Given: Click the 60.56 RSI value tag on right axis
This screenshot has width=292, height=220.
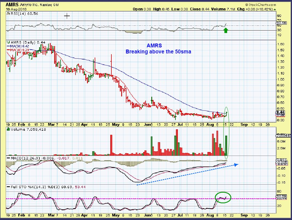Looking at the screenshot, I should click(x=281, y=23).
